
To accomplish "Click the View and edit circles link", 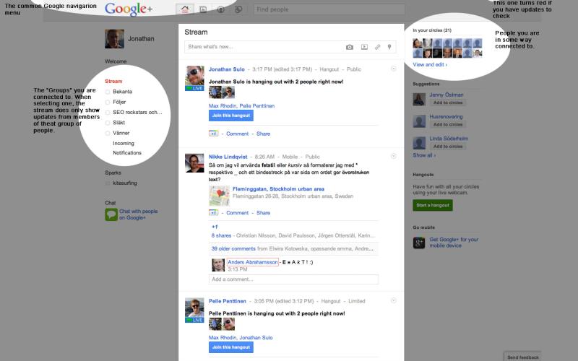I will (x=430, y=64).
